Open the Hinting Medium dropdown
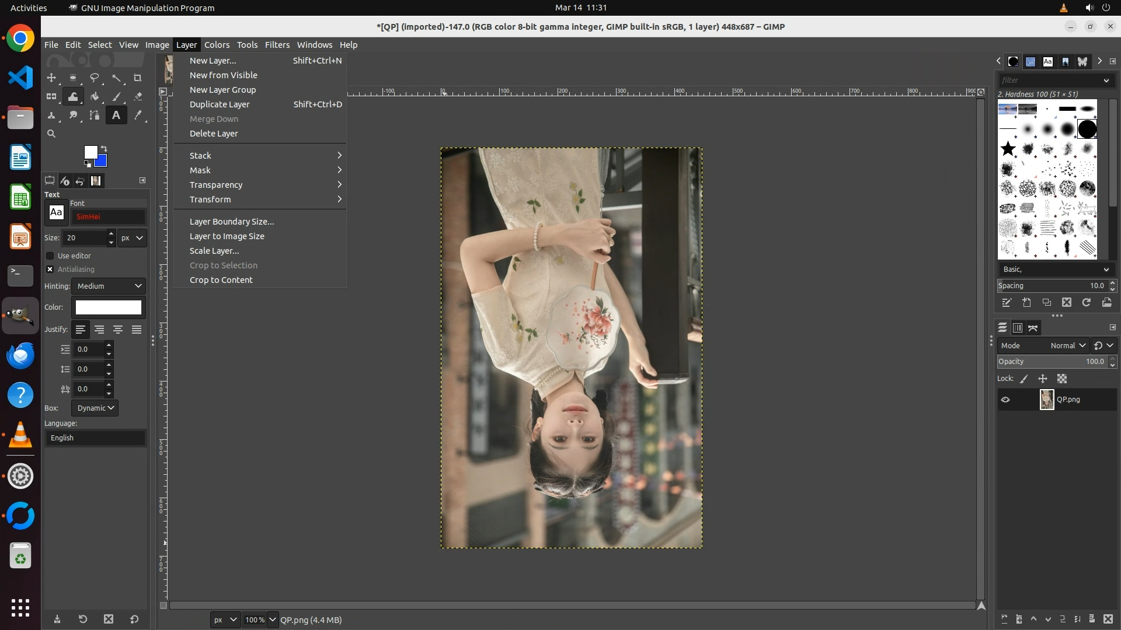The image size is (1121, 630). [109, 286]
